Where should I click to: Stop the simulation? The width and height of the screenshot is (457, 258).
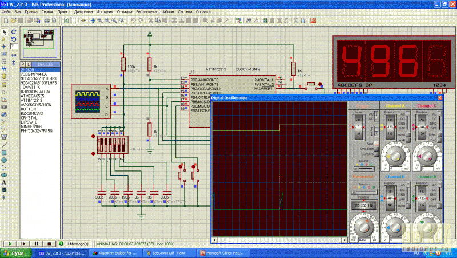pyautogui.click(x=49, y=244)
